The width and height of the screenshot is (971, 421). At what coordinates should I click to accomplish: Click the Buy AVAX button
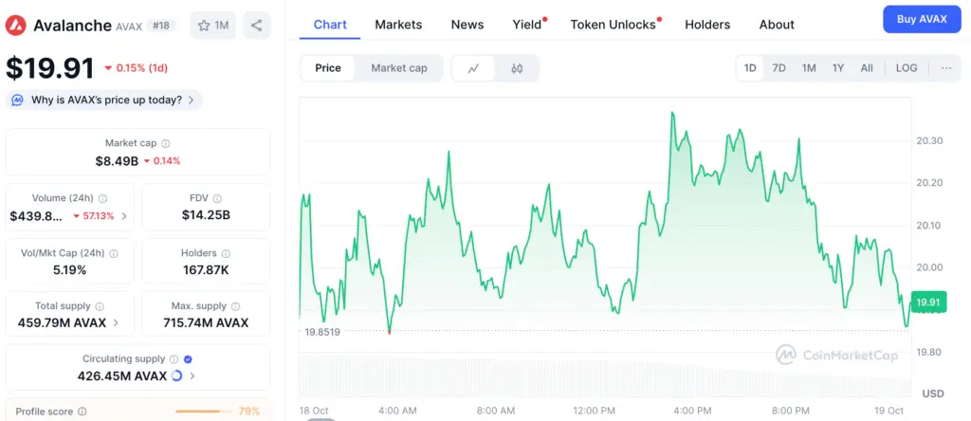pos(921,20)
